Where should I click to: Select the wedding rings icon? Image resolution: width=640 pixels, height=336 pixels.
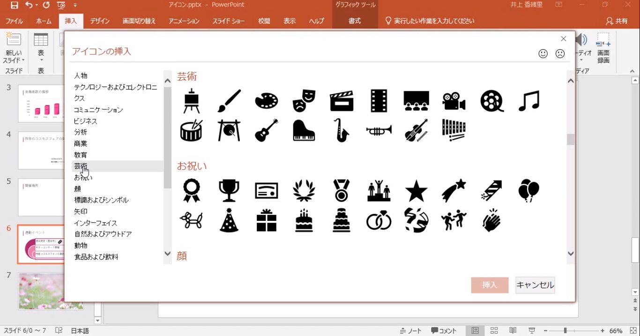(379, 220)
